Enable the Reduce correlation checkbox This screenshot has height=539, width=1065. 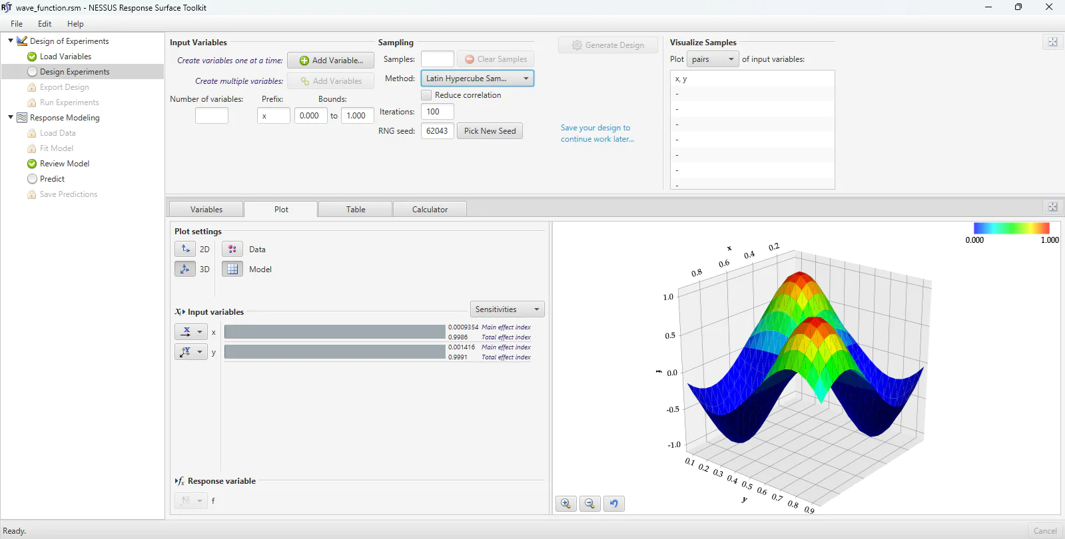pos(426,95)
